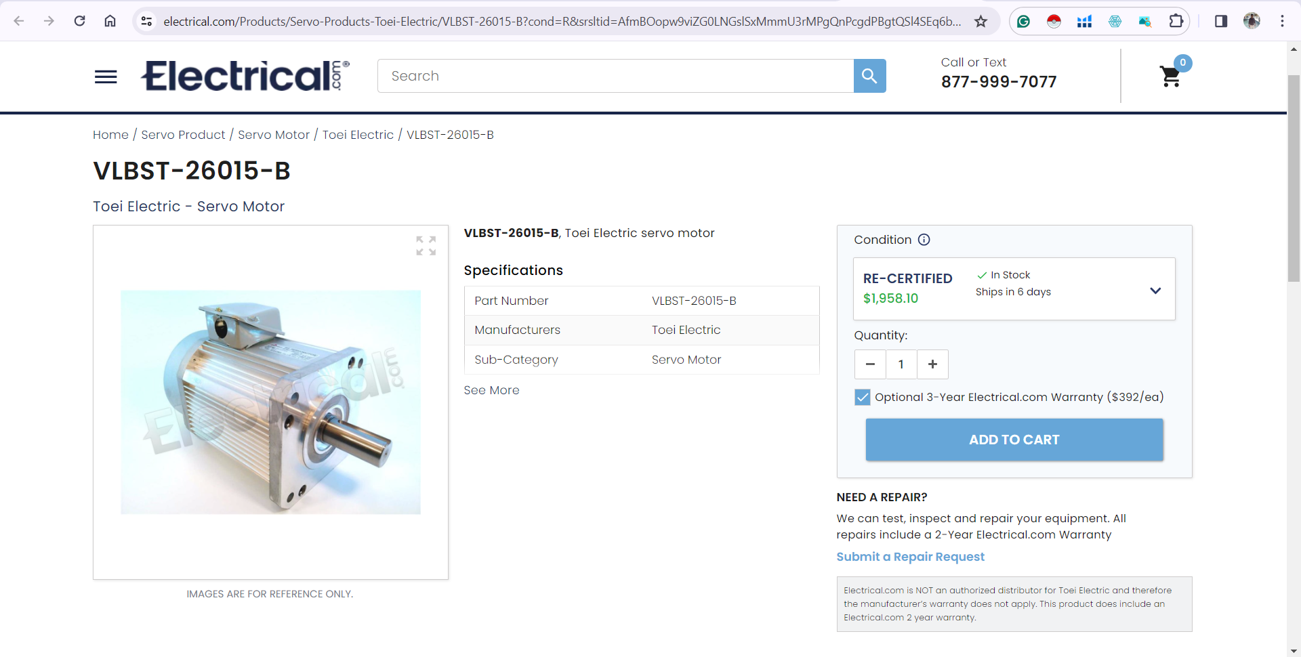Click the scrollbar up arrow

(1294, 49)
